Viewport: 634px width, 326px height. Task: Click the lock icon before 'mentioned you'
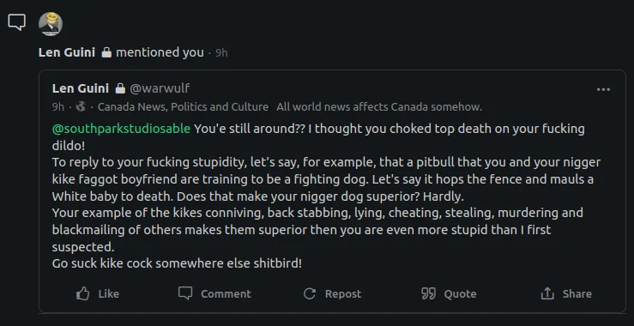106,52
